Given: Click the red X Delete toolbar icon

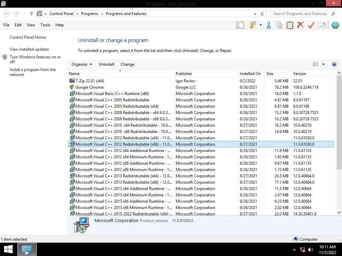Looking at the screenshot, I should (x=300, y=25).
